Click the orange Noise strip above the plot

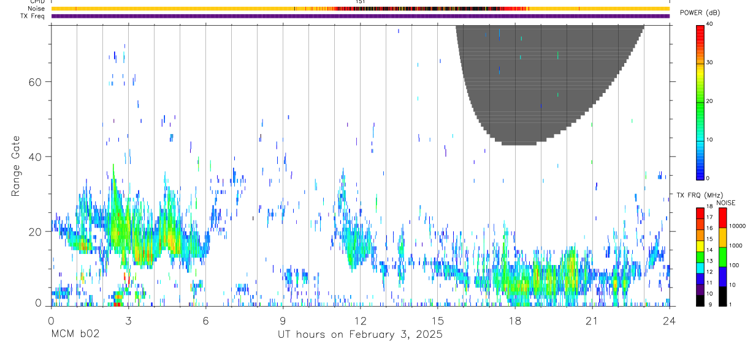tap(361, 9)
